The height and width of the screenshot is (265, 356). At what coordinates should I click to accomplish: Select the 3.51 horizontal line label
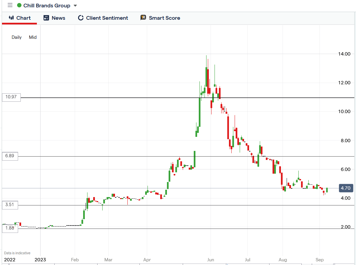pyautogui.click(x=10, y=205)
